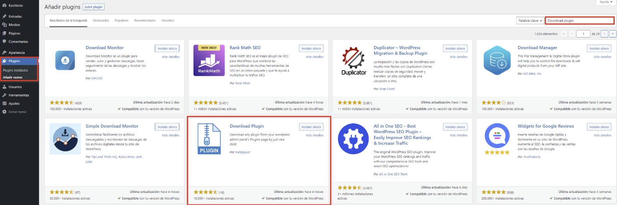Image resolution: width=617 pixels, height=205 pixels.
Task: Click the plugin search input field
Action: click(580, 21)
